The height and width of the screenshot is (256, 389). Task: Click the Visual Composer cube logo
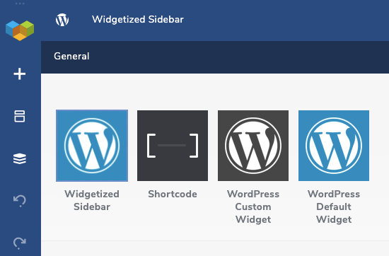(x=20, y=30)
